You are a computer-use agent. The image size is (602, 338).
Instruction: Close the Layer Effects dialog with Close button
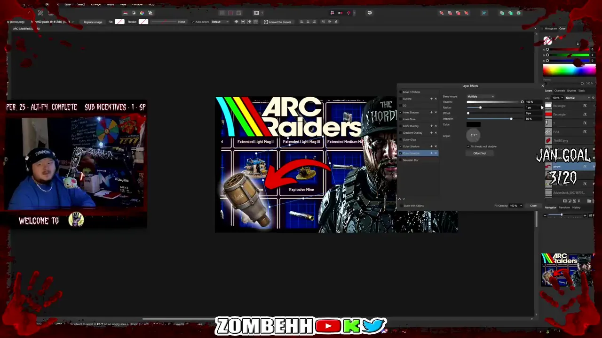pyautogui.click(x=533, y=206)
